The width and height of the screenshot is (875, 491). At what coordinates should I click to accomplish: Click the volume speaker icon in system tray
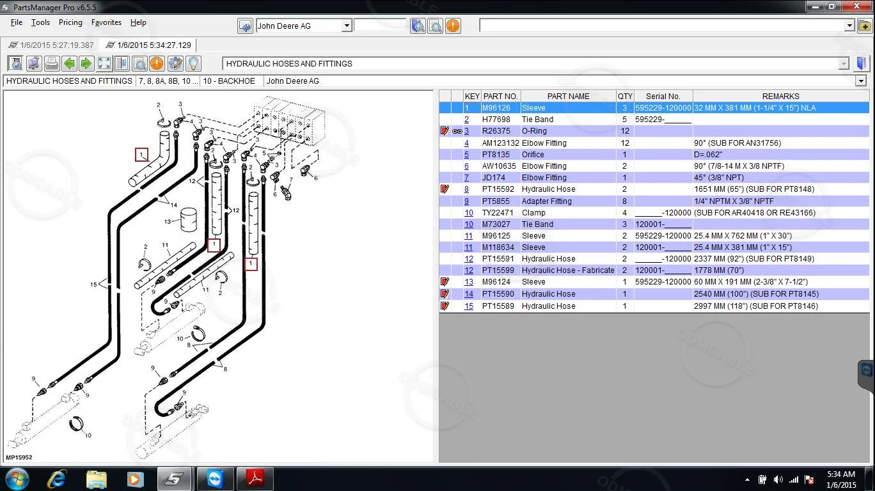coord(778,479)
